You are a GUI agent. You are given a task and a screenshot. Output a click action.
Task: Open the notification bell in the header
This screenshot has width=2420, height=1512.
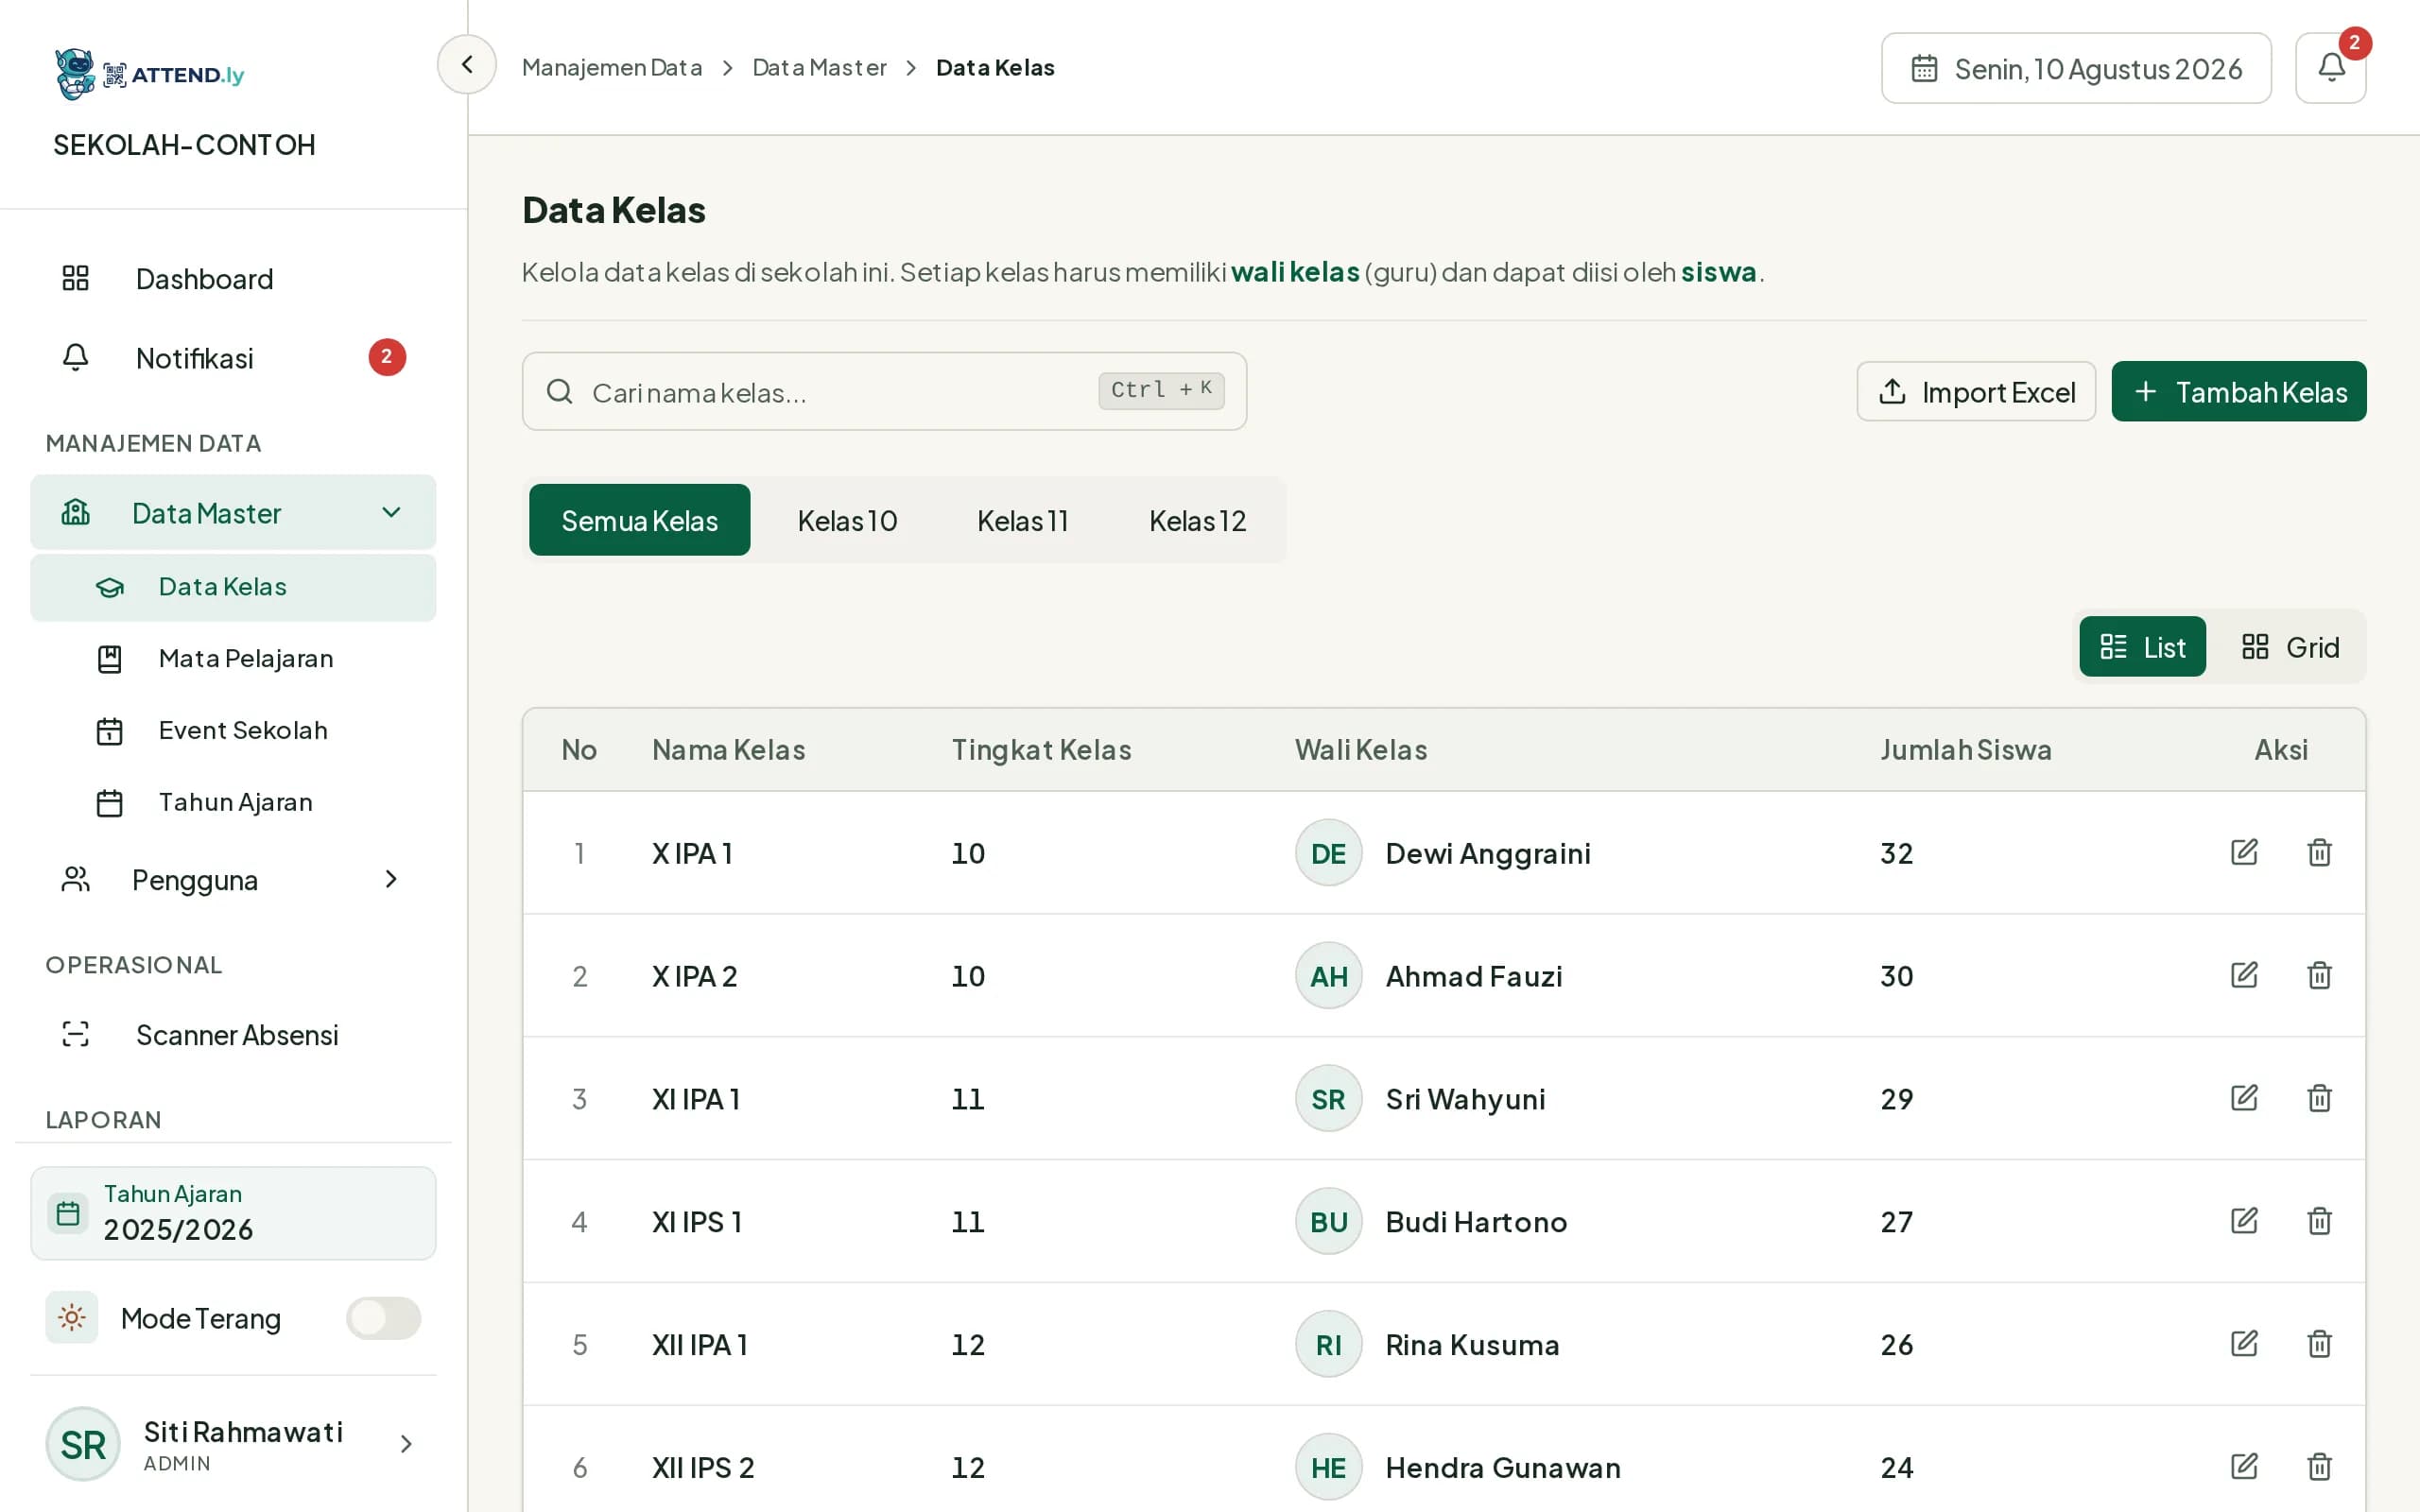pos(2330,68)
